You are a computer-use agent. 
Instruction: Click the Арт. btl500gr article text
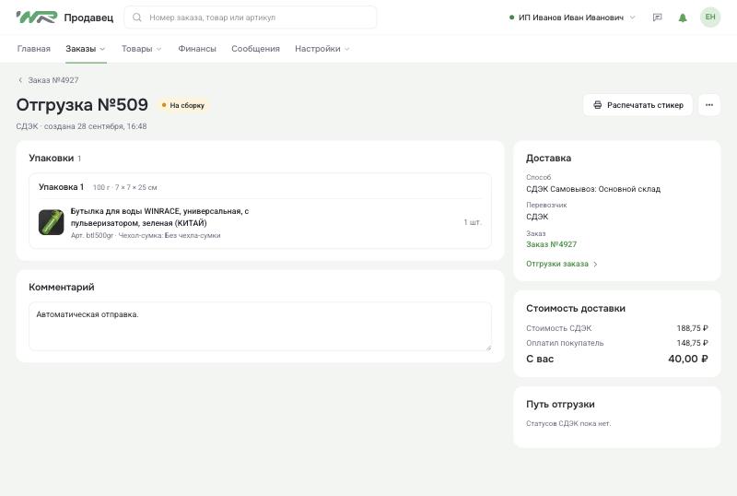tap(92, 235)
